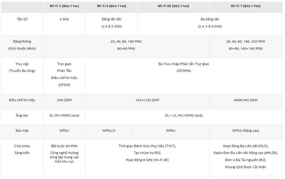Select the Wi-Fi 7 (802.11be) header
The height and width of the screenshot is (179, 285).
click(x=245, y=6)
